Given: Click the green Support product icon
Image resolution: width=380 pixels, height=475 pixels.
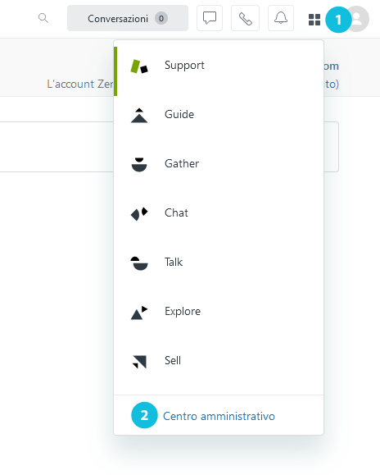Looking at the screenshot, I should click(x=139, y=66).
